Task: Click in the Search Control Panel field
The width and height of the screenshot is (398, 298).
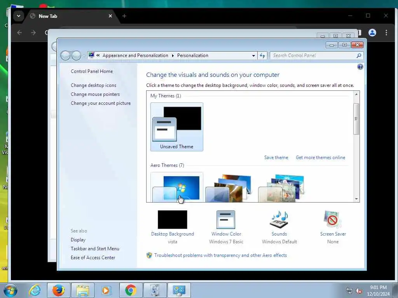Action: click(314, 55)
